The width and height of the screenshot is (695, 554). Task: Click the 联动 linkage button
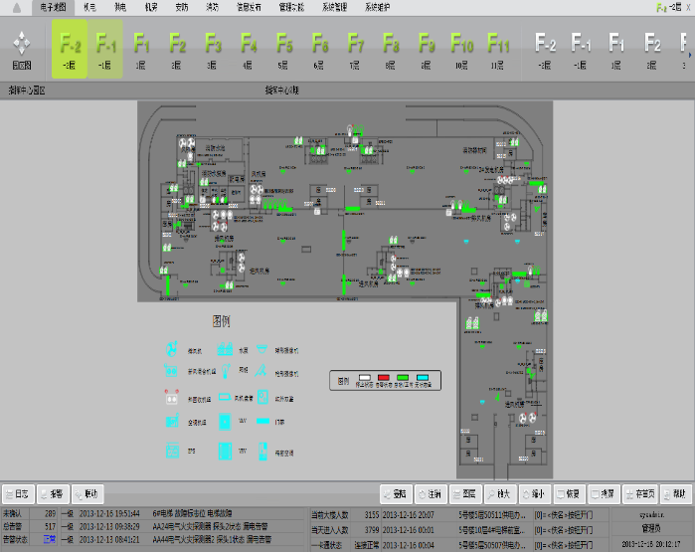87,494
